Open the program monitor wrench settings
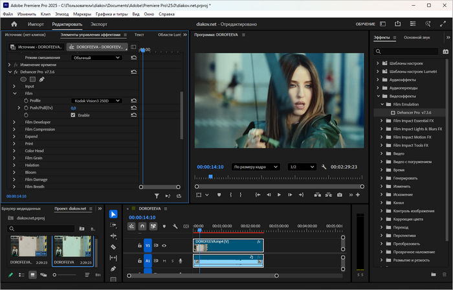The width and height of the screenshot is (453, 290). click(324, 166)
